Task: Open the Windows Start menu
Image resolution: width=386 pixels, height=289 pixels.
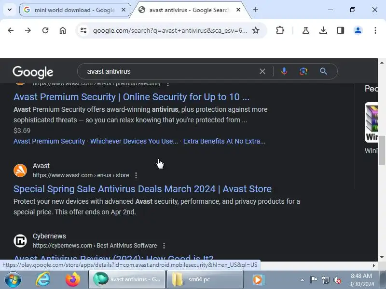Action: coord(13,280)
